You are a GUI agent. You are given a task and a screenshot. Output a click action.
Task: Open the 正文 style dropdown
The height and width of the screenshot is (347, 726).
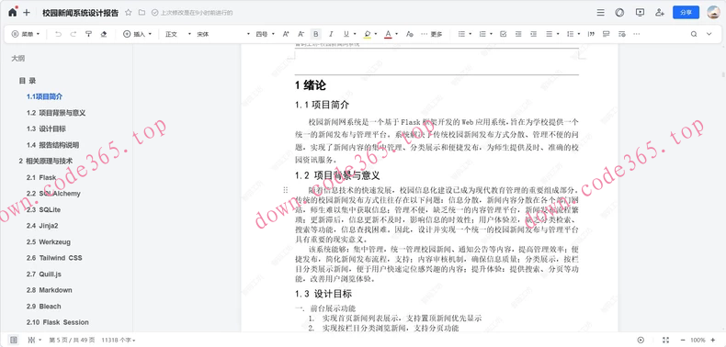click(178, 34)
